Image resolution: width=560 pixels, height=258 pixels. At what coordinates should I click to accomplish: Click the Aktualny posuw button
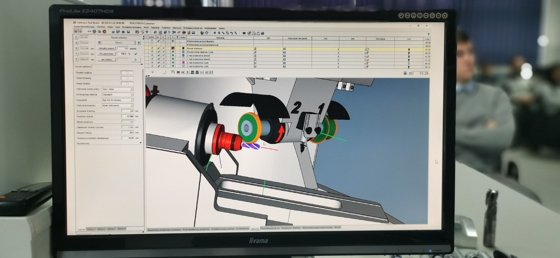point(106,48)
